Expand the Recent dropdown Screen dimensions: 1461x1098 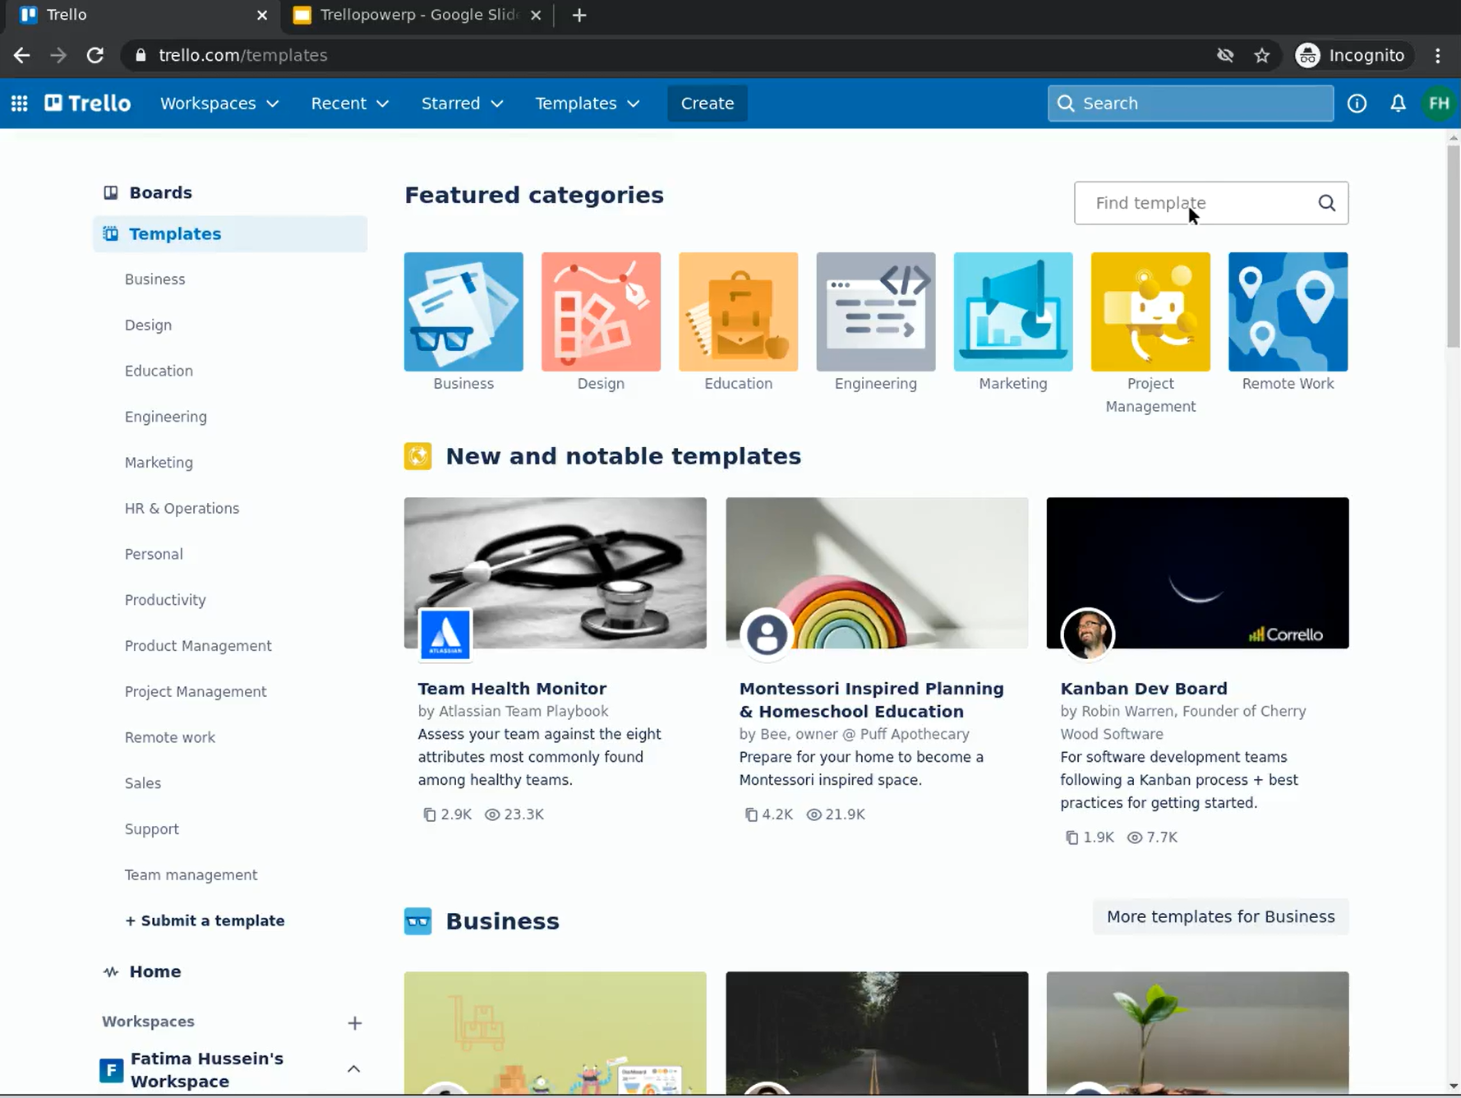[x=349, y=104]
